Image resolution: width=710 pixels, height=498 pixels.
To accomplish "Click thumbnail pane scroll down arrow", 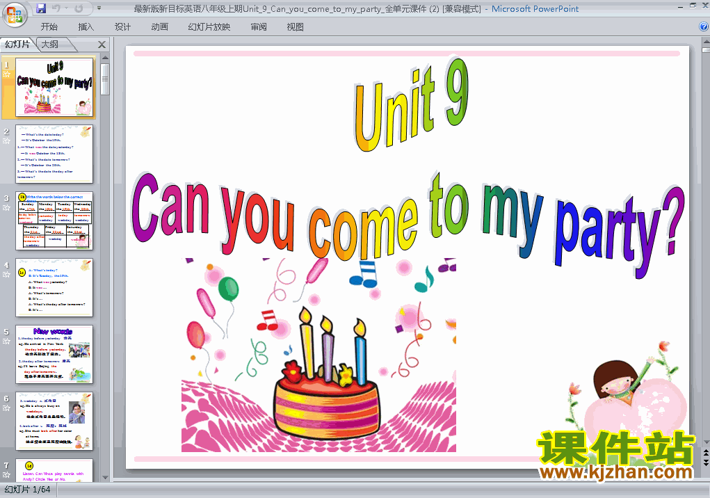I will tap(105, 478).
